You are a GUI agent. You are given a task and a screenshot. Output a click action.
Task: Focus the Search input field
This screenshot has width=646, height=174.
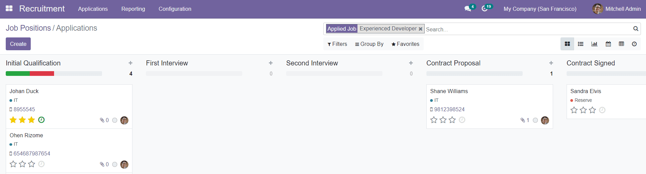[528, 29]
